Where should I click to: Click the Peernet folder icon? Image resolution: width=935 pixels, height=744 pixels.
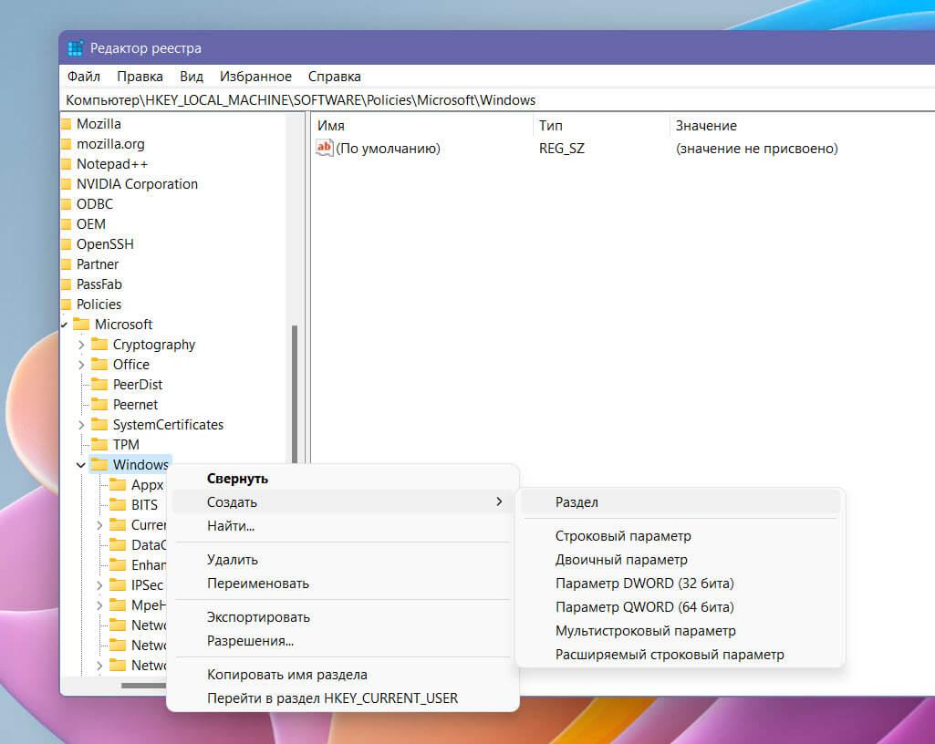[99, 405]
